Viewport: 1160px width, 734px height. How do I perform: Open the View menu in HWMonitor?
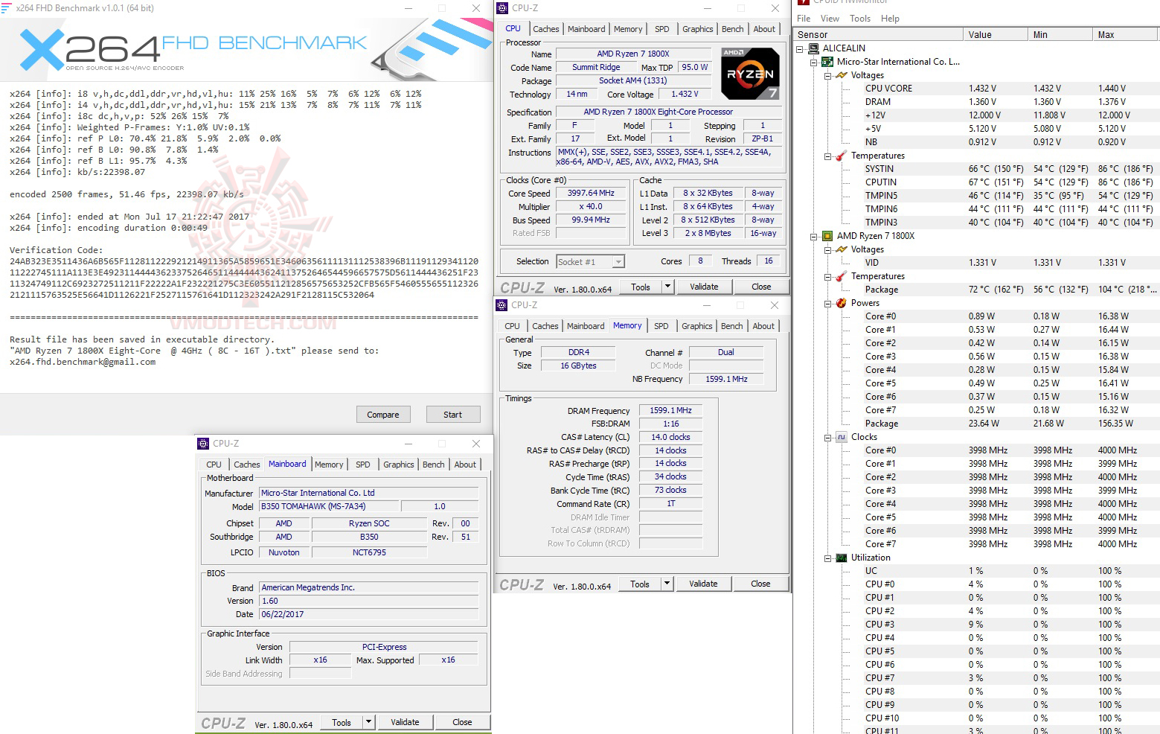click(829, 19)
